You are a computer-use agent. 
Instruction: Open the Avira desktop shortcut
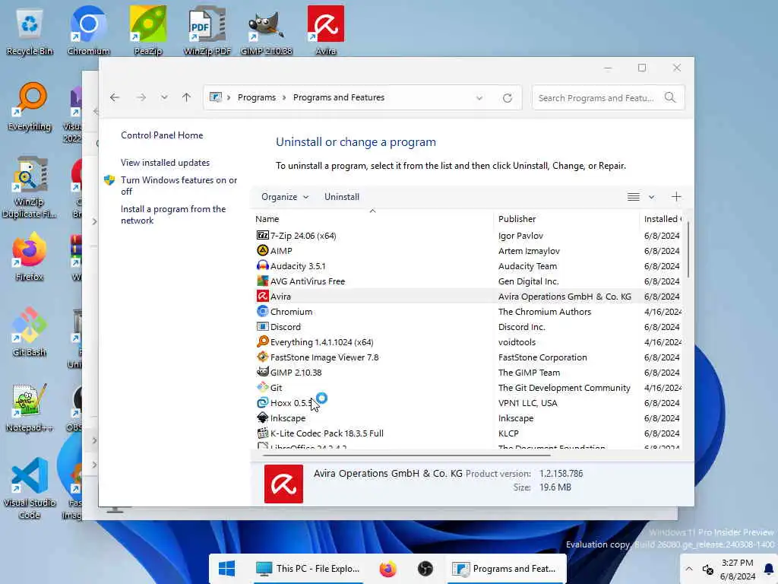tap(325, 30)
